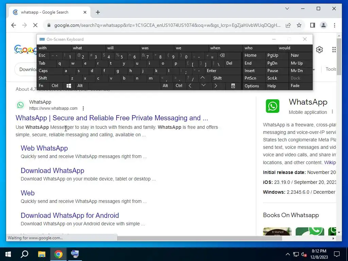
Task: Open the Download WhatsApp sitelink
Action: pyautogui.click(x=52, y=171)
